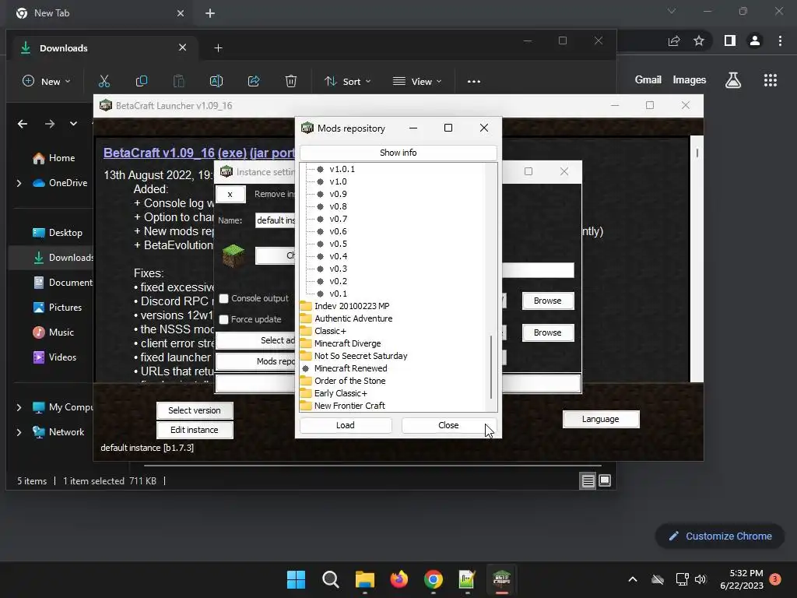Screen dimensions: 797x598
Task: Expand OneDrive in navigation pane
Action: pyautogui.click(x=19, y=183)
